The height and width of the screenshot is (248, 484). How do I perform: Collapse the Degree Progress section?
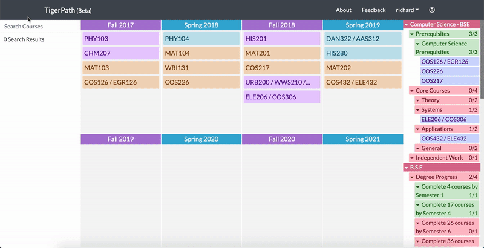pyautogui.click(x=412, y=177)
